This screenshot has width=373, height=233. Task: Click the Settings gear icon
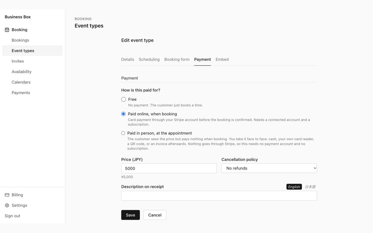click(7, 205)
